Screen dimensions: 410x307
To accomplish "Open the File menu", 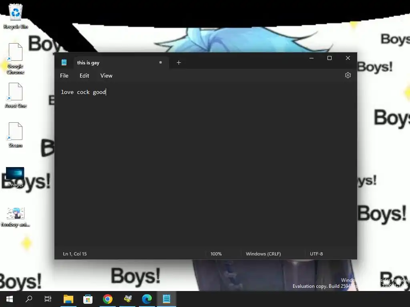I will pyautogui.click(x=64, y=76).
